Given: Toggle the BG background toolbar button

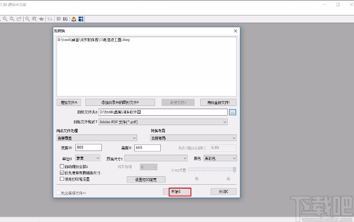Looking at the screenshot, I should pos(65,19).
